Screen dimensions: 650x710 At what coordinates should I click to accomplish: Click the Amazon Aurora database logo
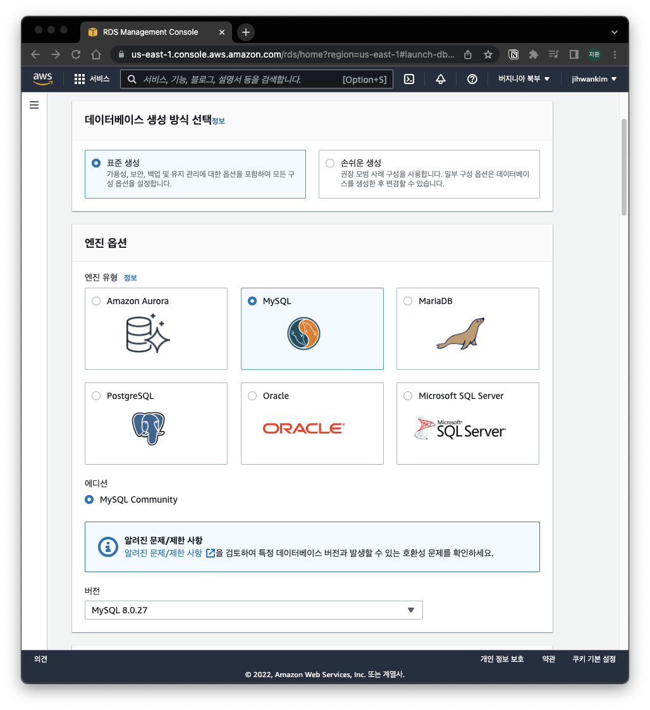(148, 333)
